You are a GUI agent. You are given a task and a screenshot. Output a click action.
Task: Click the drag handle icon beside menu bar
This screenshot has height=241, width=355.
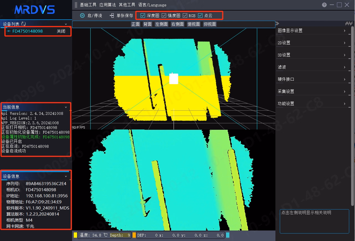pyautogui.click(x=76, y=5)
